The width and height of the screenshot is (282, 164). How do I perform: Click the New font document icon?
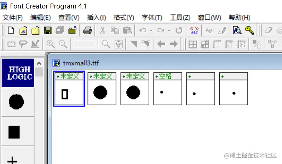pos(11,30)
